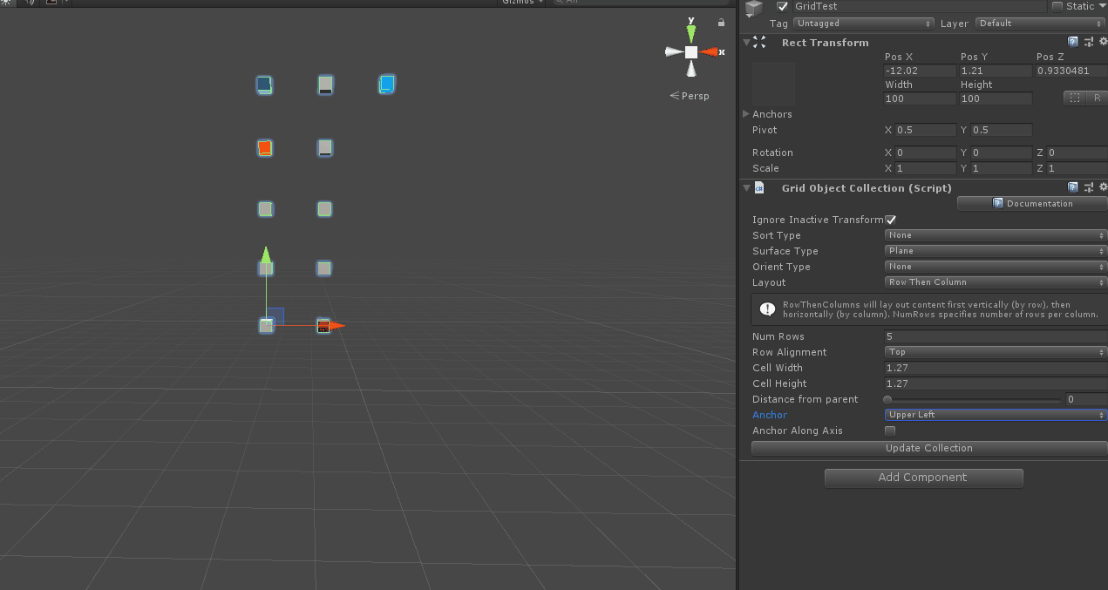Click the Width field
1108x590 pixels.
(x=920, y=98)
